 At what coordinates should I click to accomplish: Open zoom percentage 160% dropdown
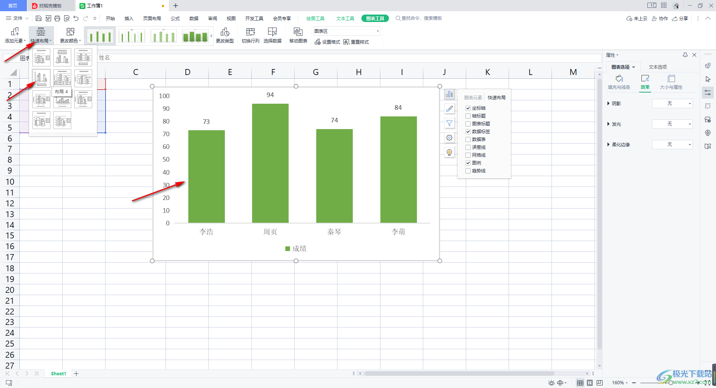pyautogui.click(x=620, y=383)
